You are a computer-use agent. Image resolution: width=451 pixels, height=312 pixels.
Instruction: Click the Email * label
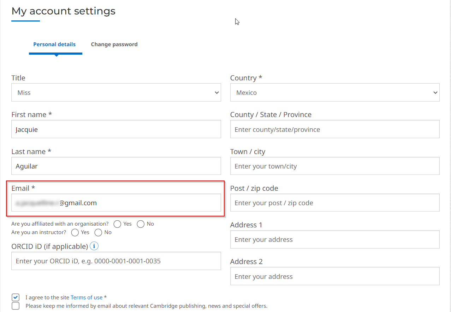point(23,188)
